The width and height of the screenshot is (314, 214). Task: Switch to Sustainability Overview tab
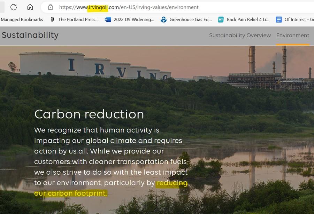pyautogui.click(x=240, y=35)
